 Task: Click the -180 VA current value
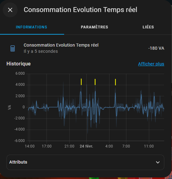[156, 48]
